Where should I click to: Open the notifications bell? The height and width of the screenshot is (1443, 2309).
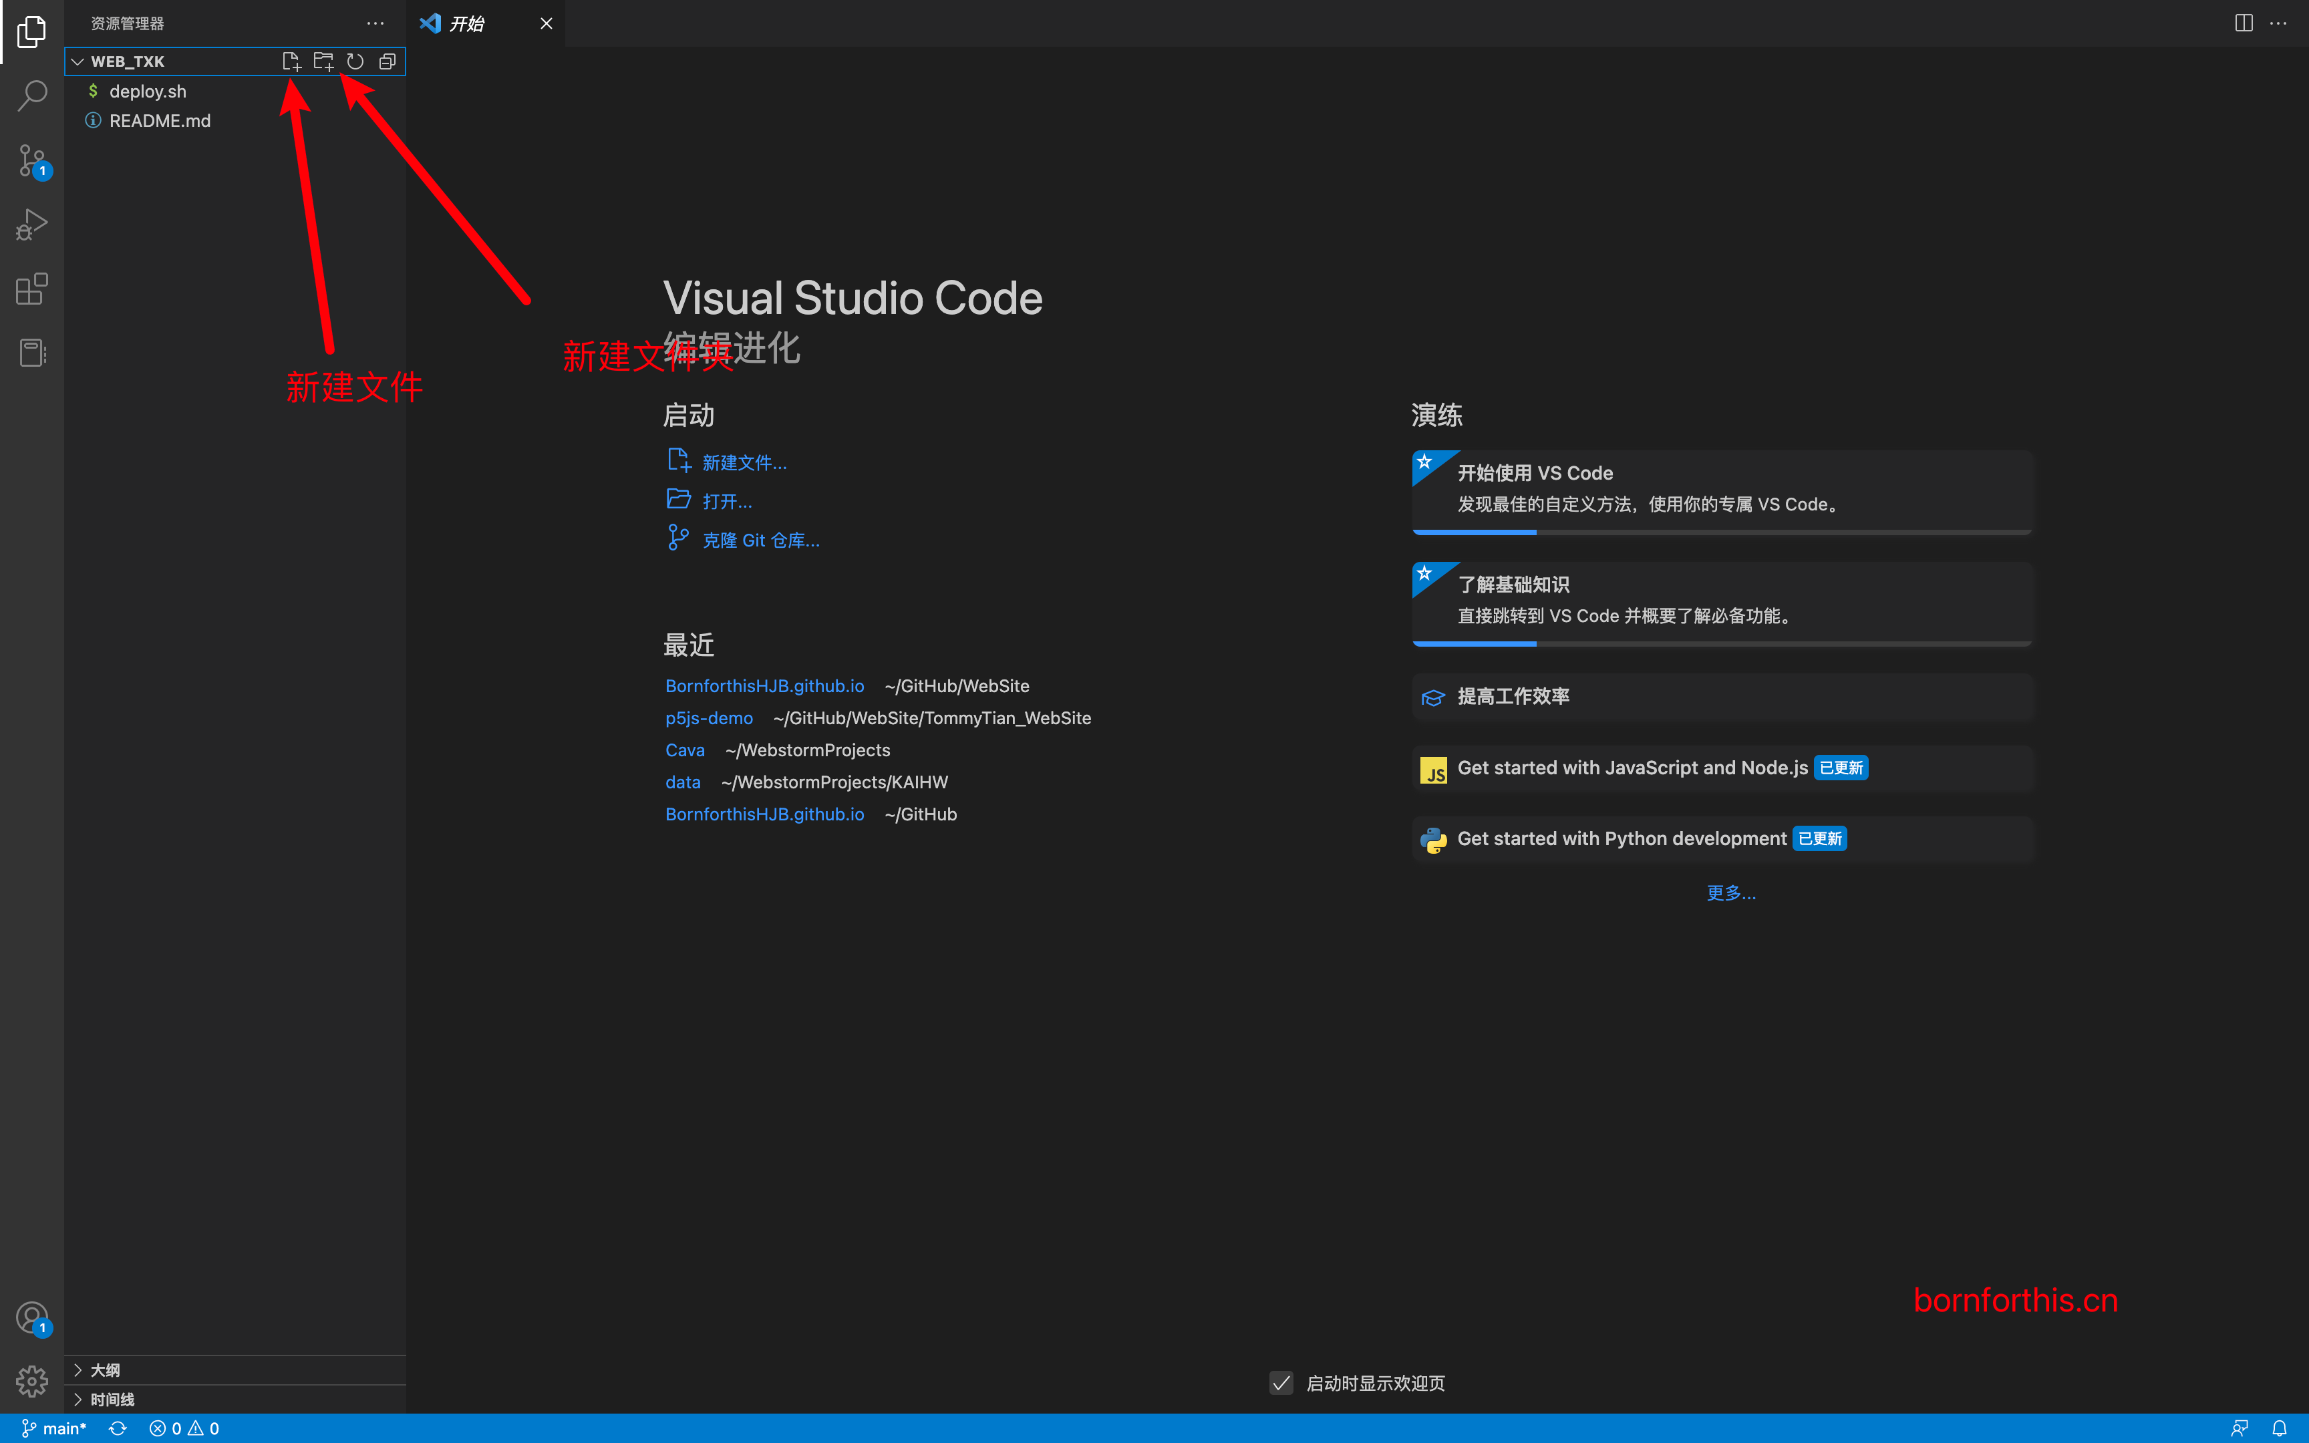[2280, 1429]
